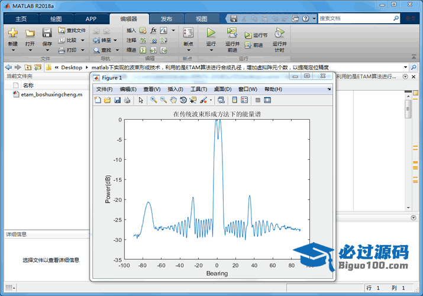Open the Brush color dropdown arrow

[211, 100]
